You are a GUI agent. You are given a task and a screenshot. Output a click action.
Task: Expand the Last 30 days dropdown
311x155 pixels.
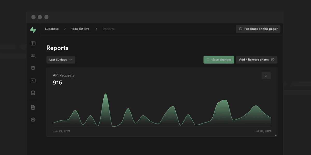point(61,60)
